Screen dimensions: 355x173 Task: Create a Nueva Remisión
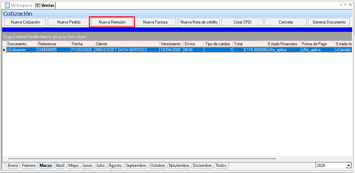point(112,22)
